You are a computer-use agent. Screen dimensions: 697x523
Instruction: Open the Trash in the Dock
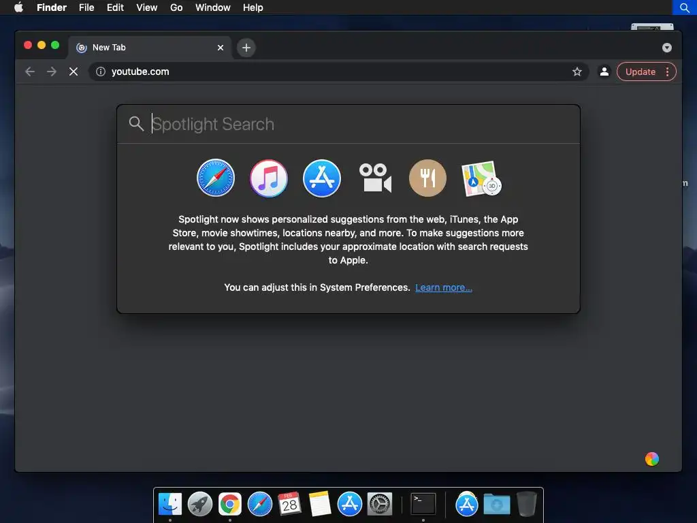pos(527,504)
